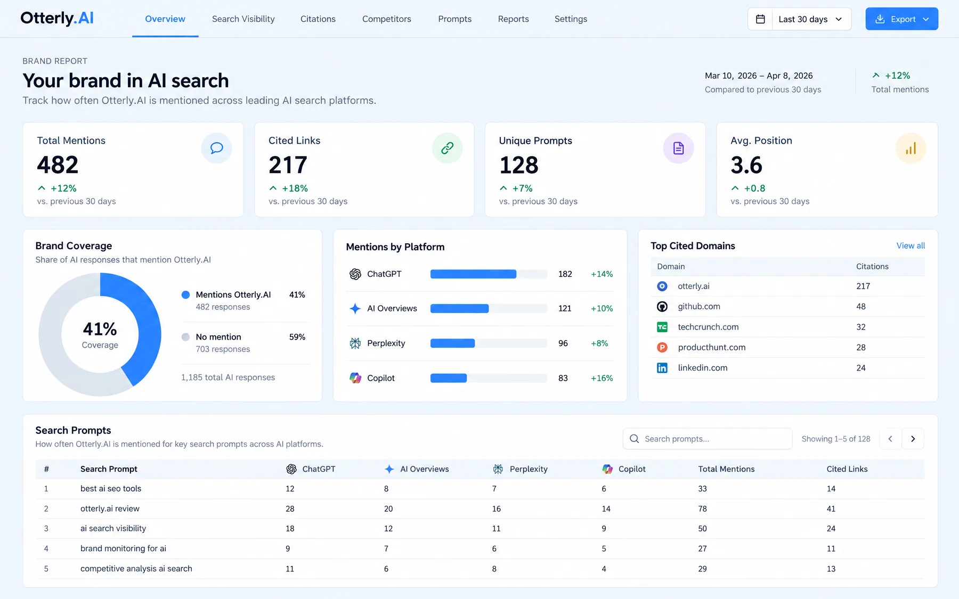Click the github.com domain row text
This screenshot has width=959, height=599.
point(699,307)
